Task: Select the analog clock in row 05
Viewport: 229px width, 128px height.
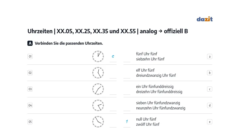Action: click(x=98, y=122)
